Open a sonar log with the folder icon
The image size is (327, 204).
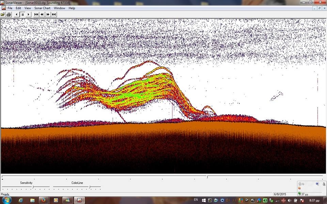click(x=3, y=14)
